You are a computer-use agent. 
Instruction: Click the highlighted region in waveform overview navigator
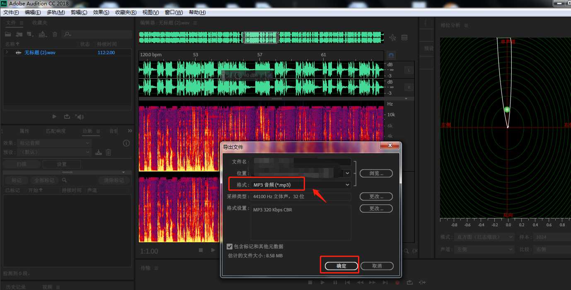(260, 38)
